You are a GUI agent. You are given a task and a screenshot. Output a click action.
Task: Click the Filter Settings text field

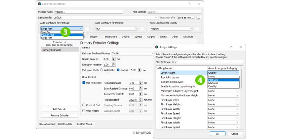(x=206, y=62)
